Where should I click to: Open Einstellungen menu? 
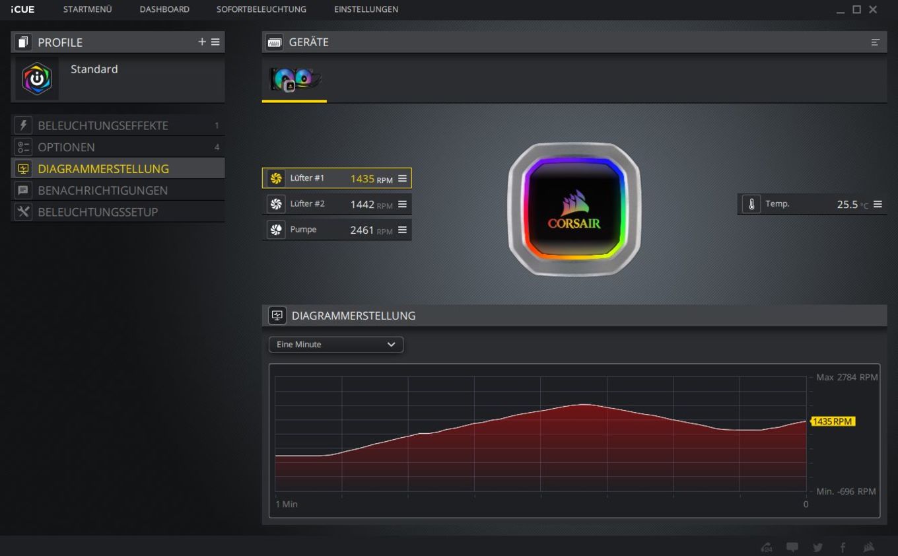(366, 9)
